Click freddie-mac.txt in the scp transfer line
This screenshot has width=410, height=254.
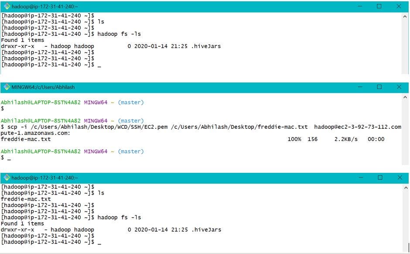pyautogui.click(x=26, y=139)
